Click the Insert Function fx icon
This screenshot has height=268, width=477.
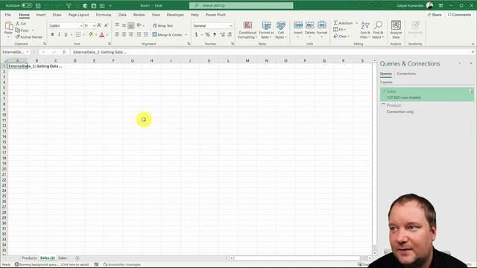click(64, 52)
